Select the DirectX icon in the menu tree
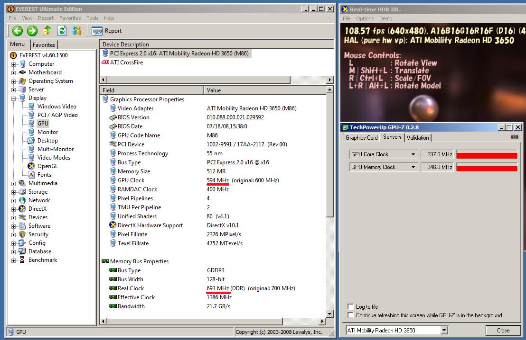This screenshot has height=340, width=526. pos(22,208)
